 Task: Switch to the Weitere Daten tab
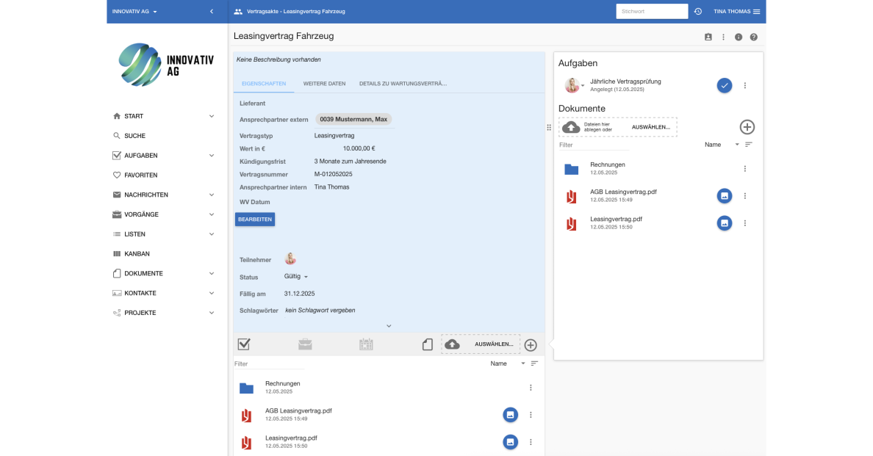(x=324, y=84)
